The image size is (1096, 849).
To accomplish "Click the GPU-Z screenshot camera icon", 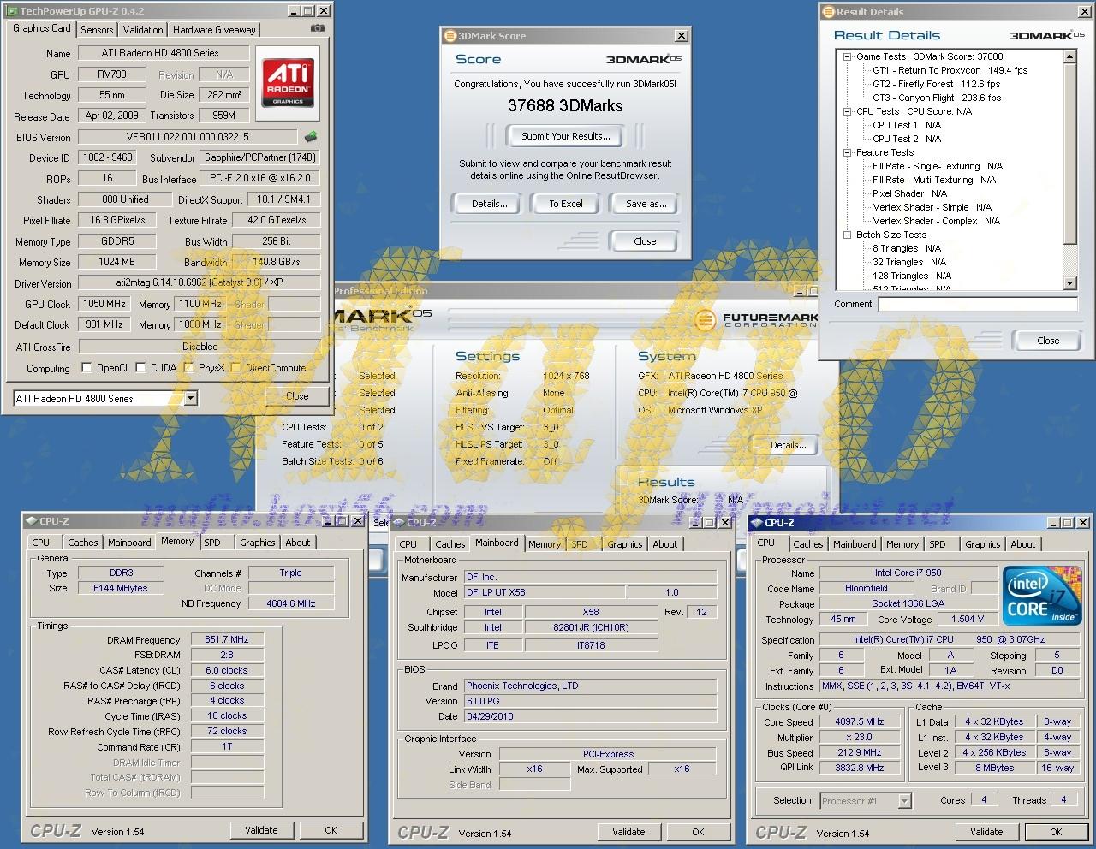I will [x=318, y=28].
